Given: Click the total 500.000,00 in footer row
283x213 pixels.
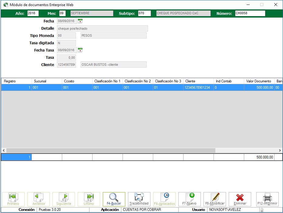Looking at the screenshot, I should click(x=259, y=157).
